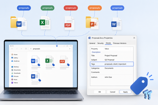Viewport: 158px width, 105px height.
Task: Click the red proposals tag label
Action: (x=71, y=8)
